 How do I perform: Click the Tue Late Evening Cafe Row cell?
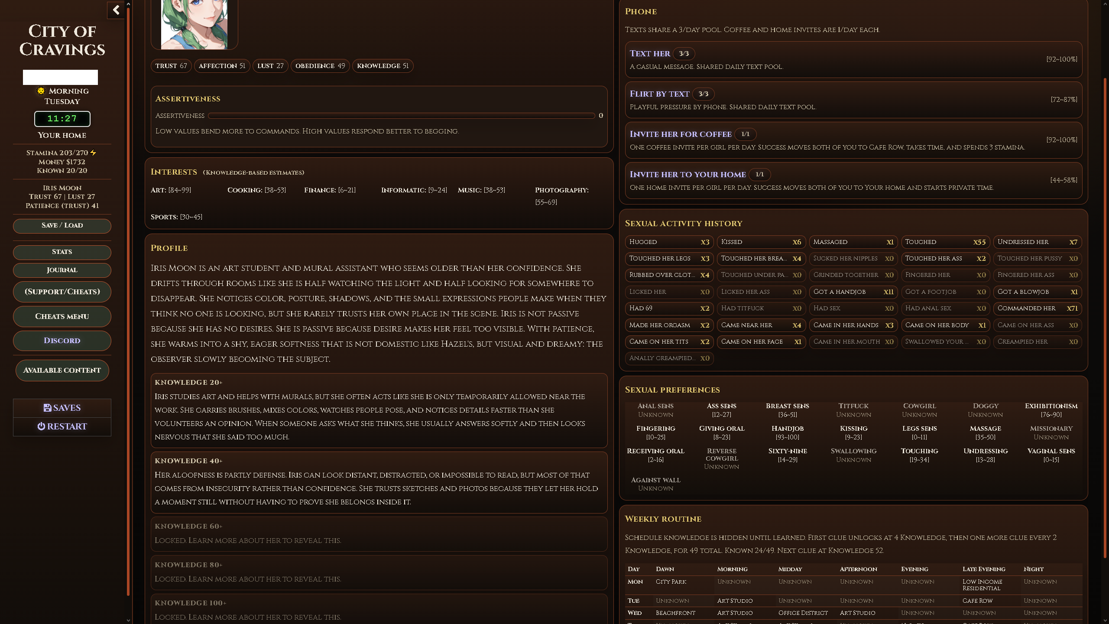(x=977, y=601)
